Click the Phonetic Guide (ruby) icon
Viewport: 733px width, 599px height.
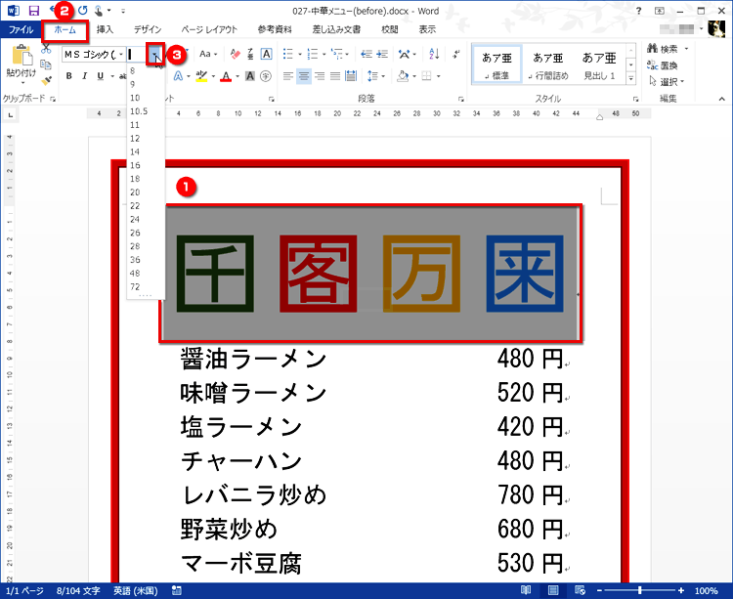(250, 54)
